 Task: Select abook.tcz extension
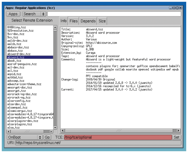tap(30, 61)
